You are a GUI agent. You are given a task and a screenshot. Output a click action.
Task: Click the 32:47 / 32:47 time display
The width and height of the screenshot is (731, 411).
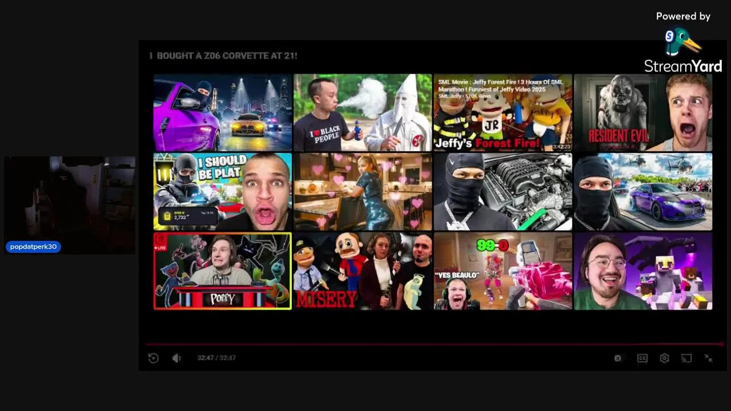point(216,358)
